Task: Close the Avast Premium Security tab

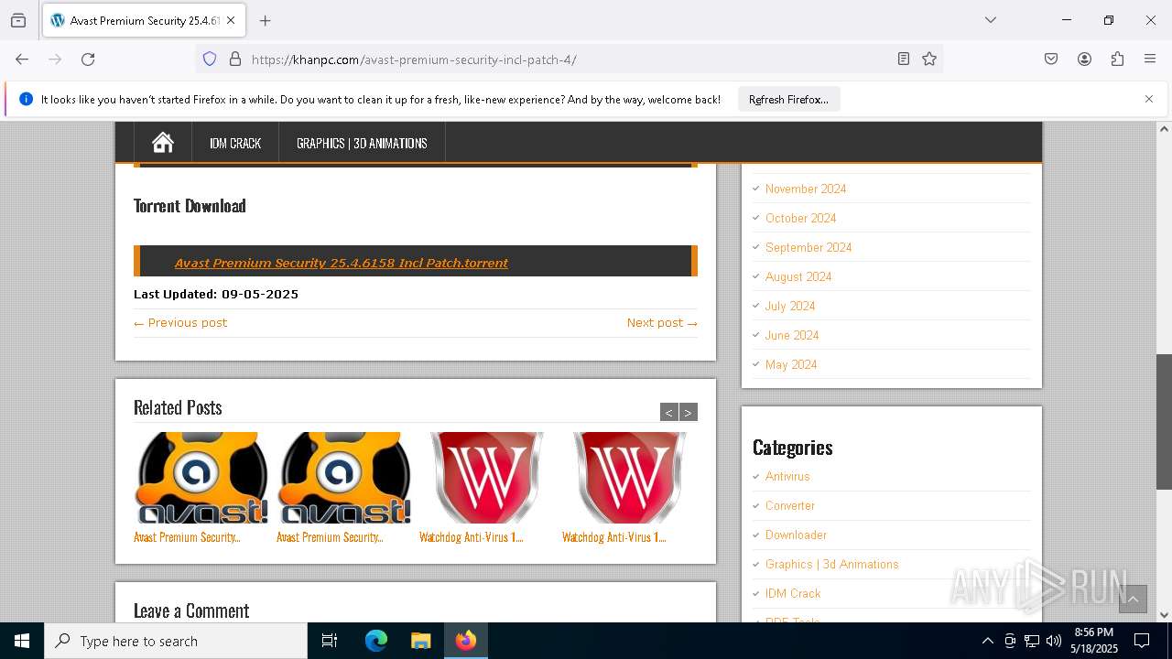Action: (x=232, y=20)
